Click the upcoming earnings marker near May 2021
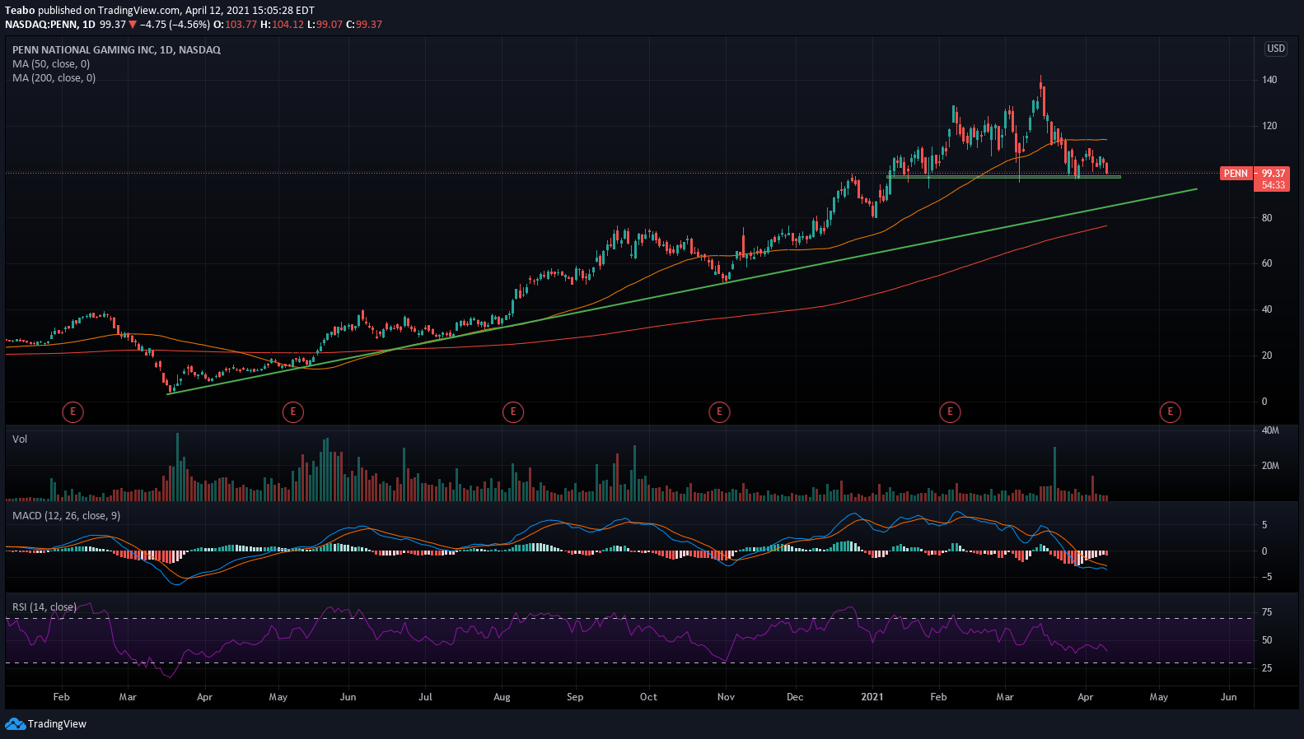 (1170, 411)
